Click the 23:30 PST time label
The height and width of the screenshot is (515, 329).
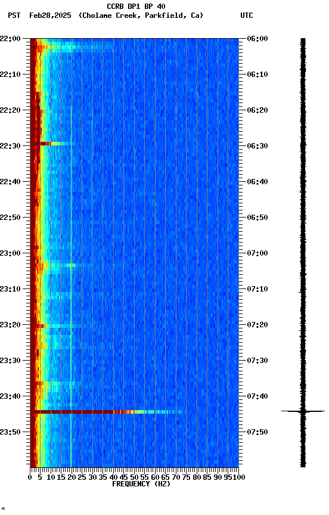10,361
